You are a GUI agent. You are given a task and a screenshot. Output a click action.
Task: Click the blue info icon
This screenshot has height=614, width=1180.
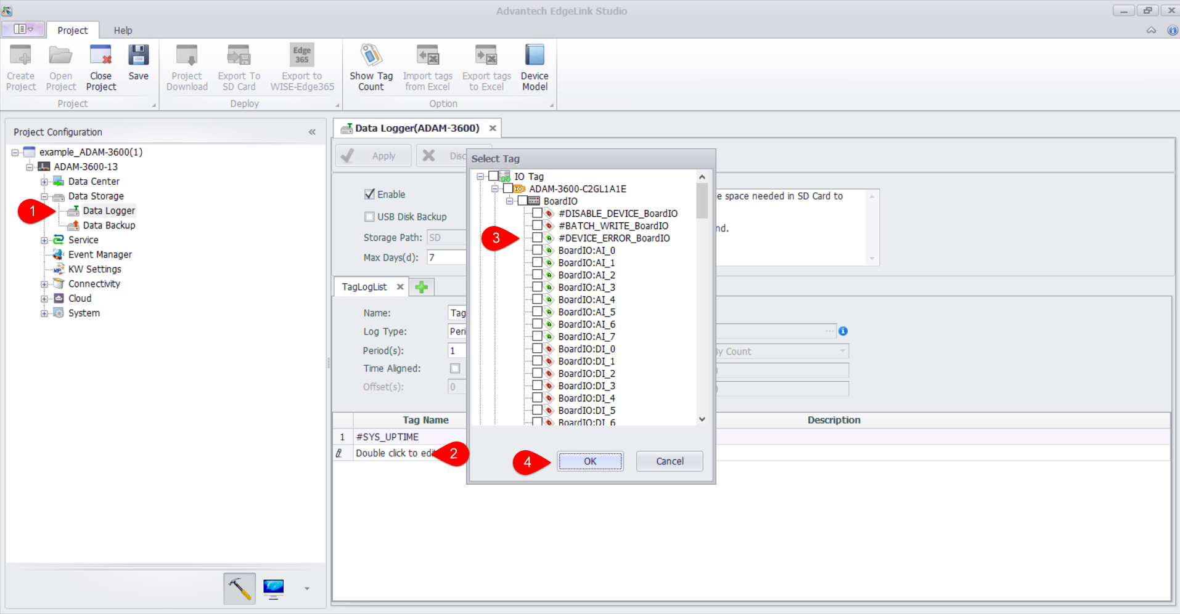(843, 331)
